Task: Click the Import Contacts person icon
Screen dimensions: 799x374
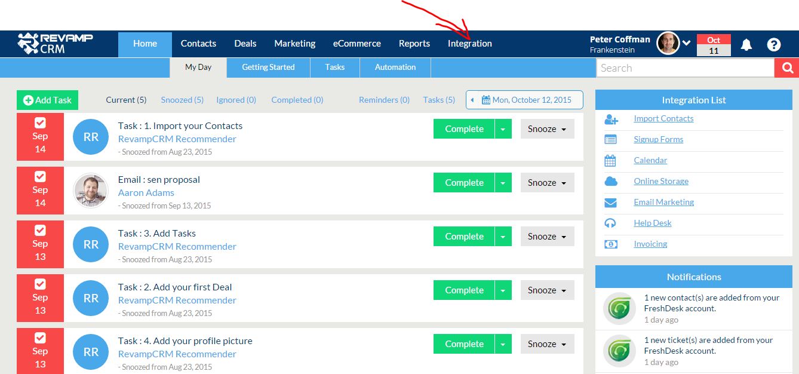Action: click(x=611, y=119)
